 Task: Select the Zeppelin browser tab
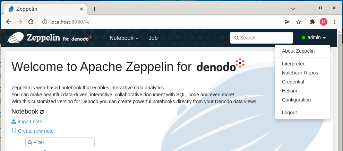point(45,9)
